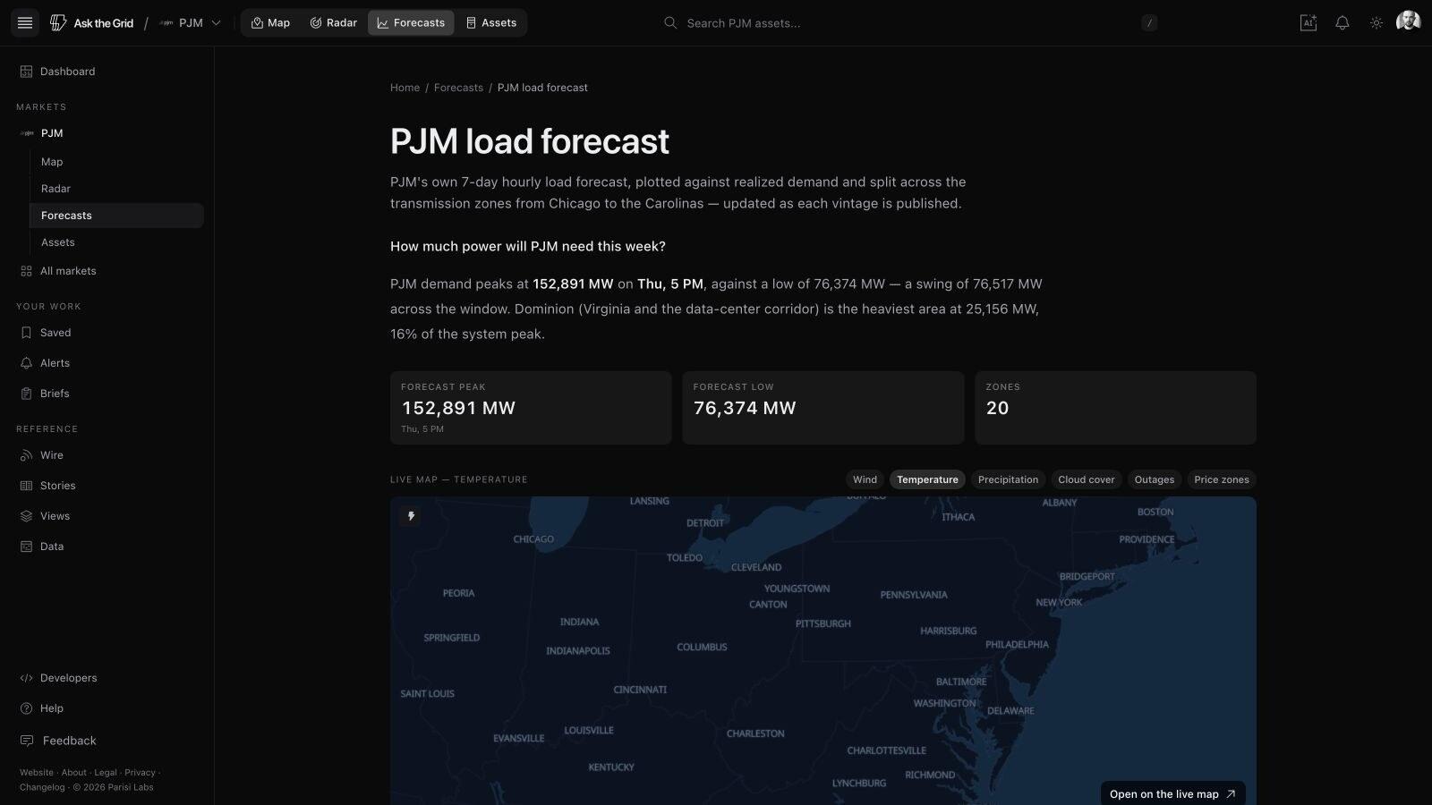Select the Cloud cover map layer
1432x805 pixels.
click(1087, 479)
